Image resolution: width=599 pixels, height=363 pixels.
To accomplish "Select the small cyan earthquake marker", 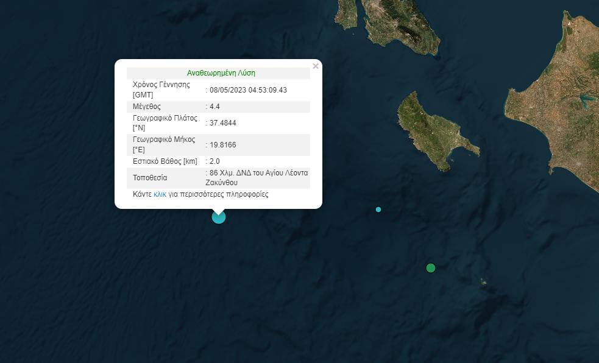I will (x=378, y=210).
